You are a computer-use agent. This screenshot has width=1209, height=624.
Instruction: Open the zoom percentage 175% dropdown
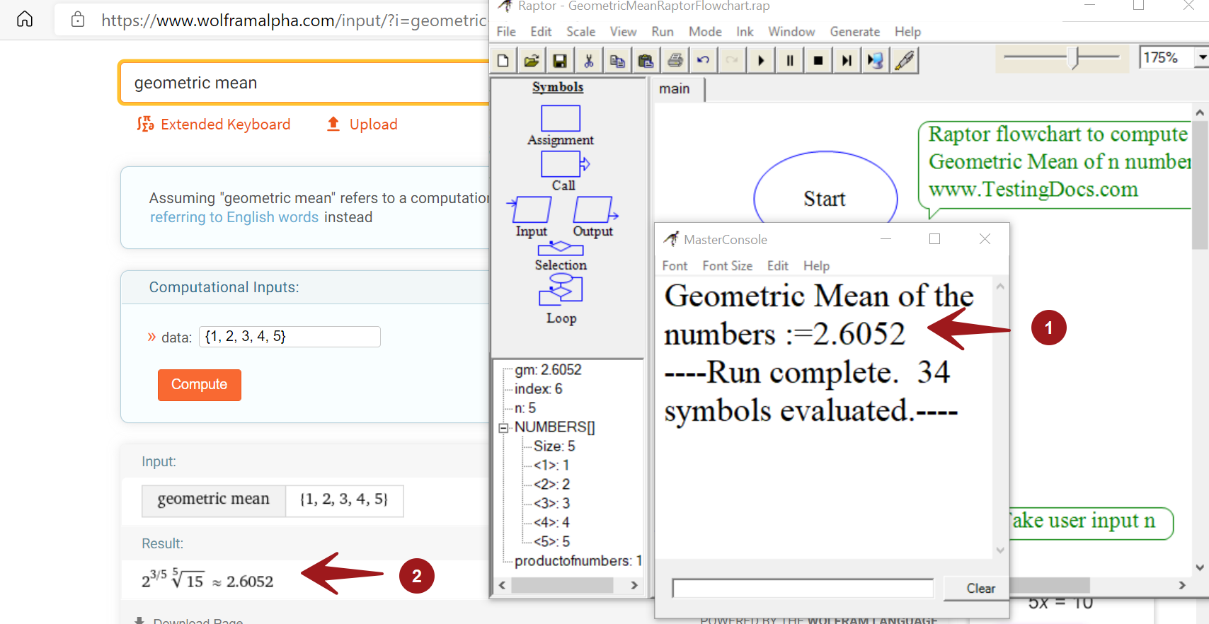pyautogui.click(x=1201, y=57)
